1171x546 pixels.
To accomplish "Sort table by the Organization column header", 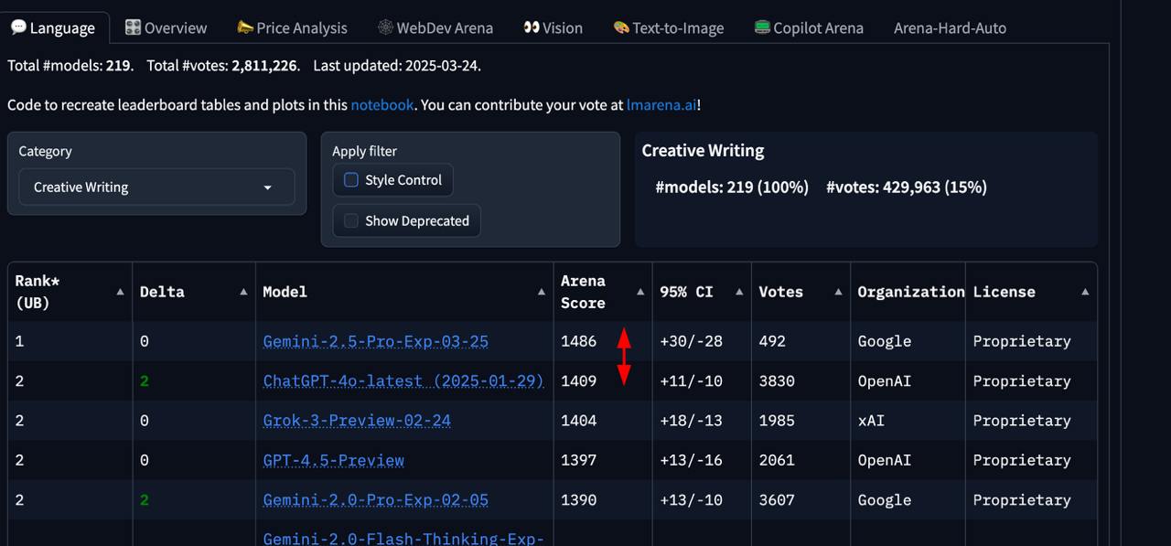I will (x=910, y=292).
